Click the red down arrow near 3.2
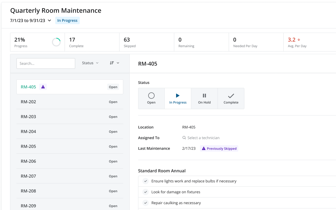 [299, 40]
